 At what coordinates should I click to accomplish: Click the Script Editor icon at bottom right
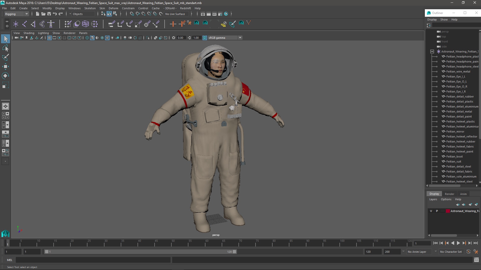click(x=476, y=260)
